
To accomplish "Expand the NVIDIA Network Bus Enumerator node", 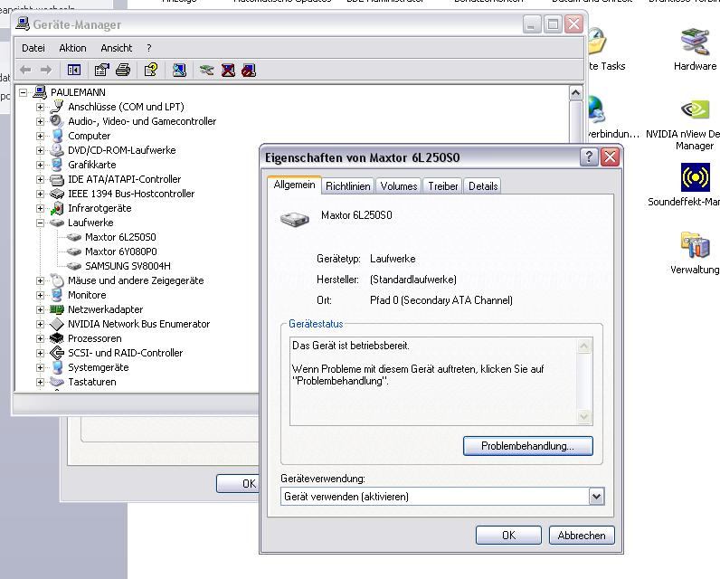I will point(41,324).
